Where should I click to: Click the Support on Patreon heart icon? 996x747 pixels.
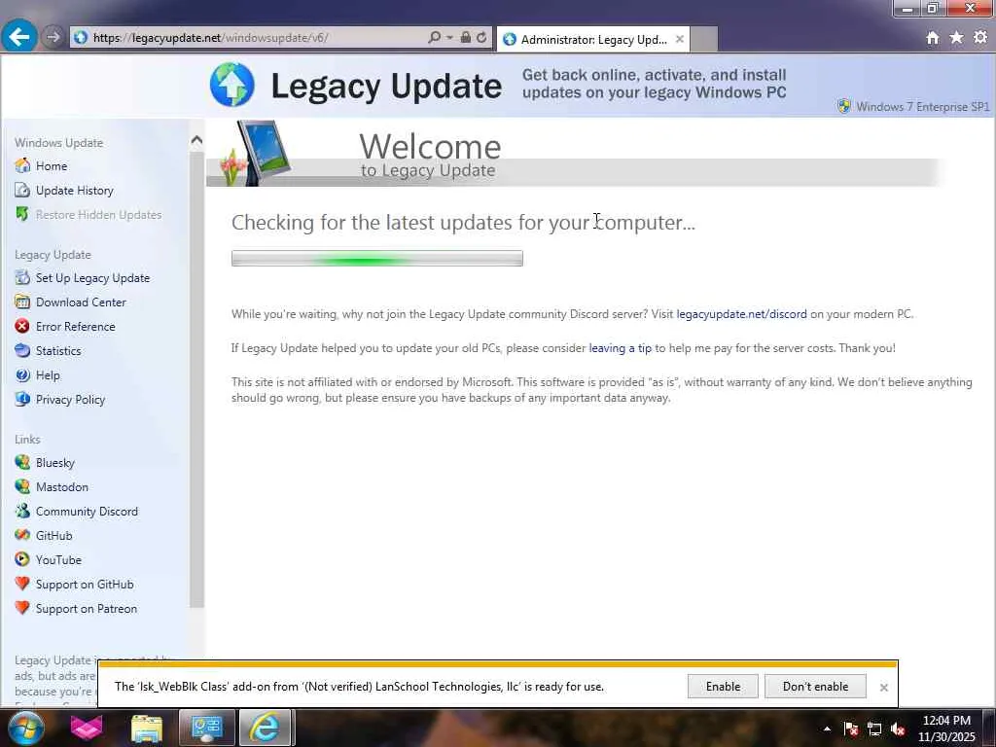[22, 608]
